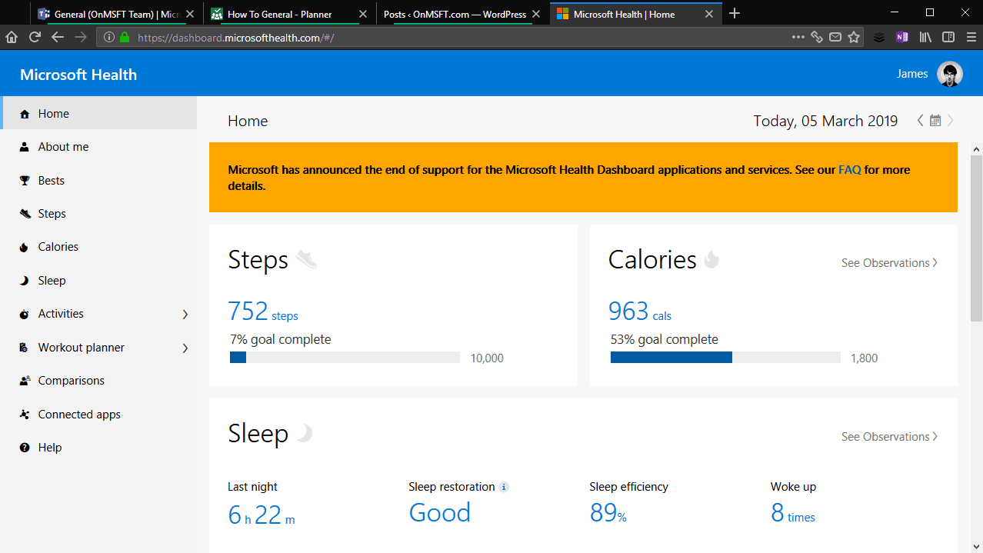Click the Steps shoe icon in sidebar
This screenshot has width=983, height=553.
pyautogui.click(x=25, y=214)
